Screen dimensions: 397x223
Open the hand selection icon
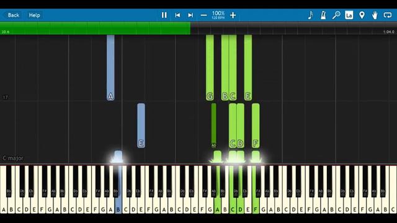[x=375, y=15]
